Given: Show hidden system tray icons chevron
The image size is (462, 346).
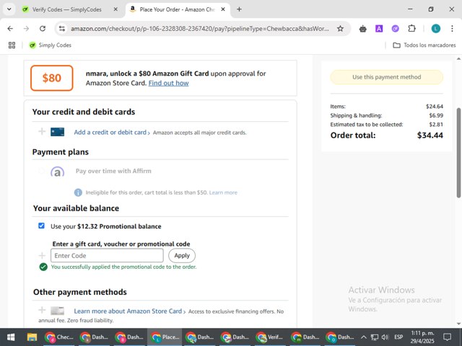Looking at the screenshot, I should tap(364, 337).
